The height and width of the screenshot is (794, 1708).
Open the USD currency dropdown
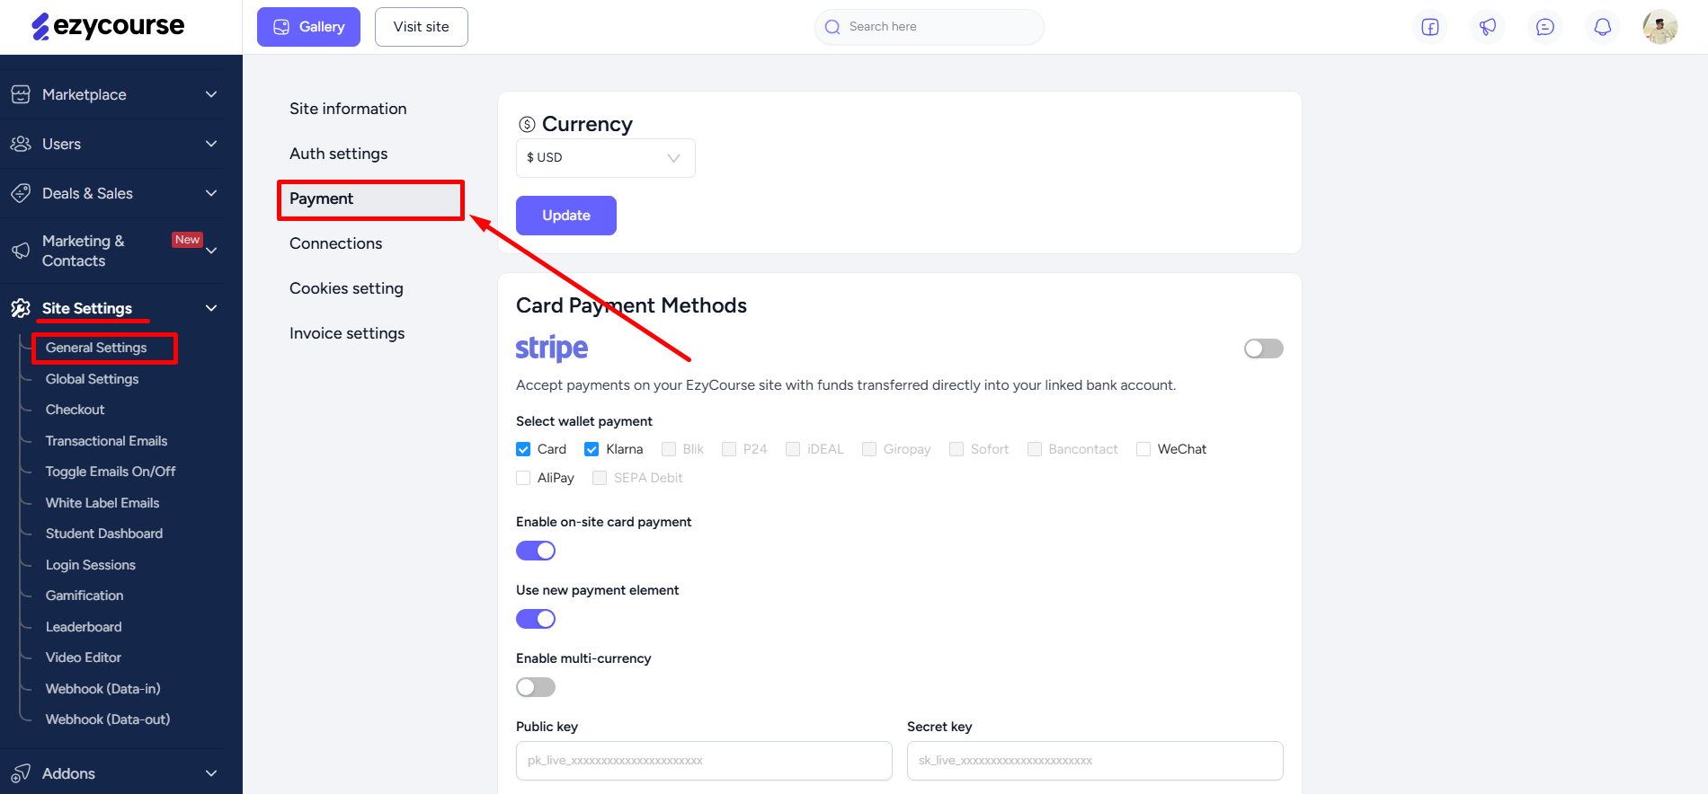point(605,158)
